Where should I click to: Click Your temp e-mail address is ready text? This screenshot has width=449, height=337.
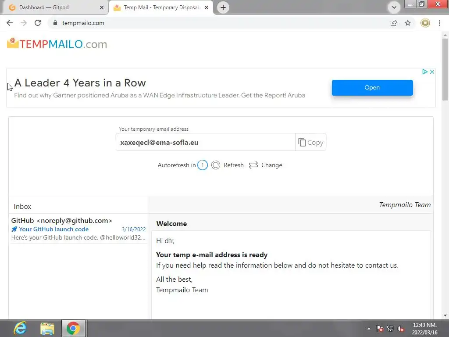click(x=212, y=255)
